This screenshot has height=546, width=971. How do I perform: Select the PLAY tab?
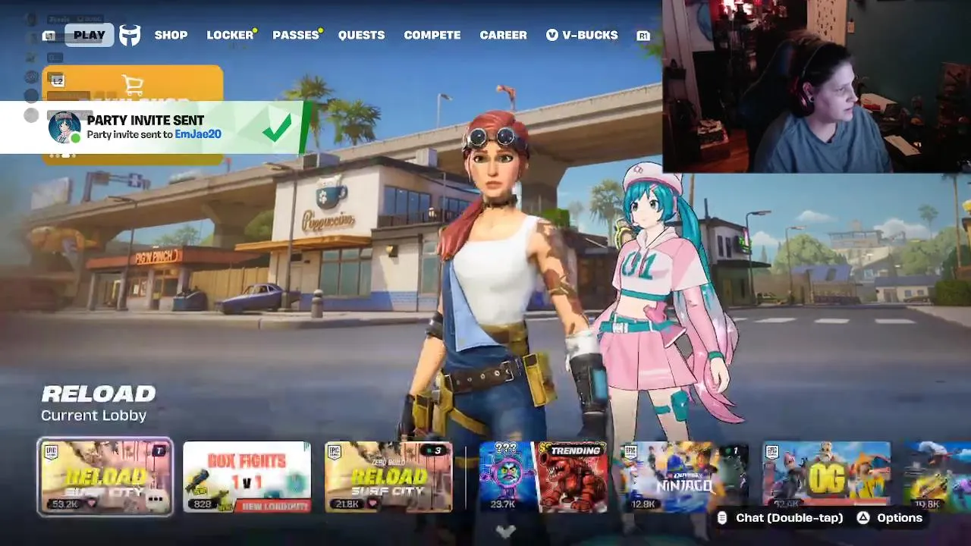[90, 35]
